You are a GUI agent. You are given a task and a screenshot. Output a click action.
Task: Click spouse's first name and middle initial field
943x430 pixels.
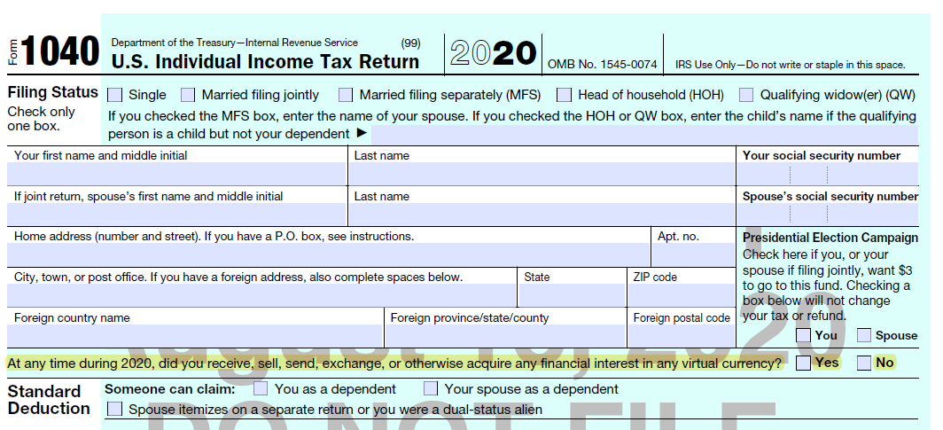(177, 214)
